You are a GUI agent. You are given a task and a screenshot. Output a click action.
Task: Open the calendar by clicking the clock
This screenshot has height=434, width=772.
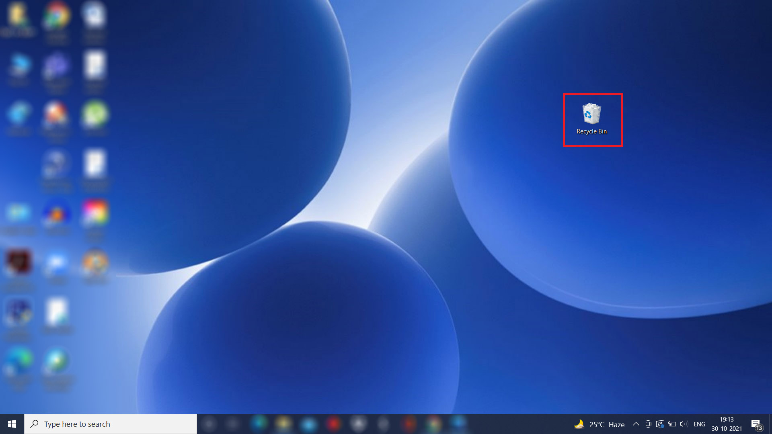tap(726, 420)
